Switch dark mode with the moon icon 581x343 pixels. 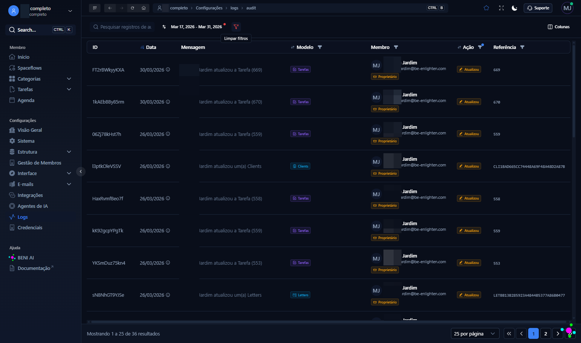click(x=514, y=8)
